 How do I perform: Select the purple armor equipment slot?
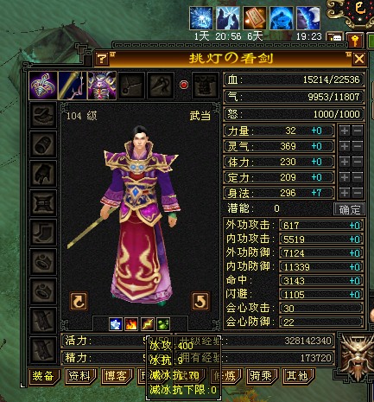tap(102, 86)
